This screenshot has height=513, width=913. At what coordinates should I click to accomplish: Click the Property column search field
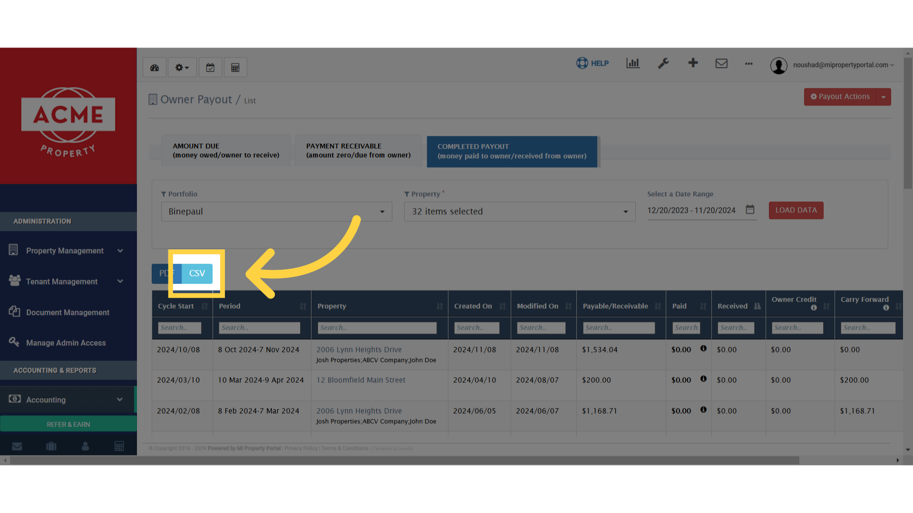click(377, 328)
